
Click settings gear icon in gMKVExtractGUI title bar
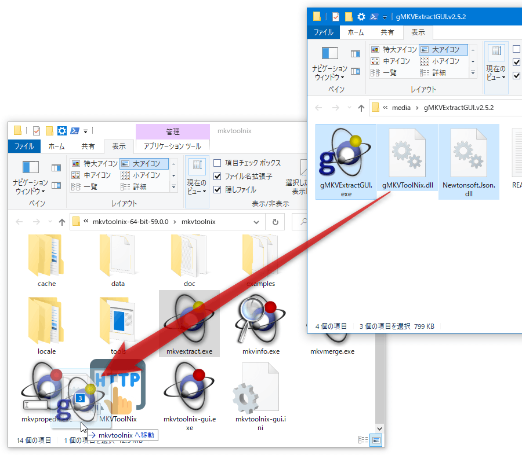(x=361, y=17)
